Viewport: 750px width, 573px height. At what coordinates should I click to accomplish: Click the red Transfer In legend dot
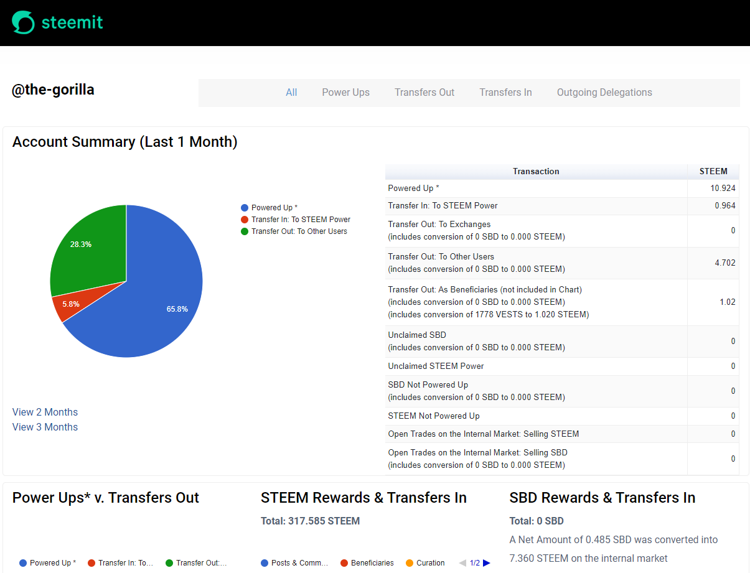tap(245, 220)
